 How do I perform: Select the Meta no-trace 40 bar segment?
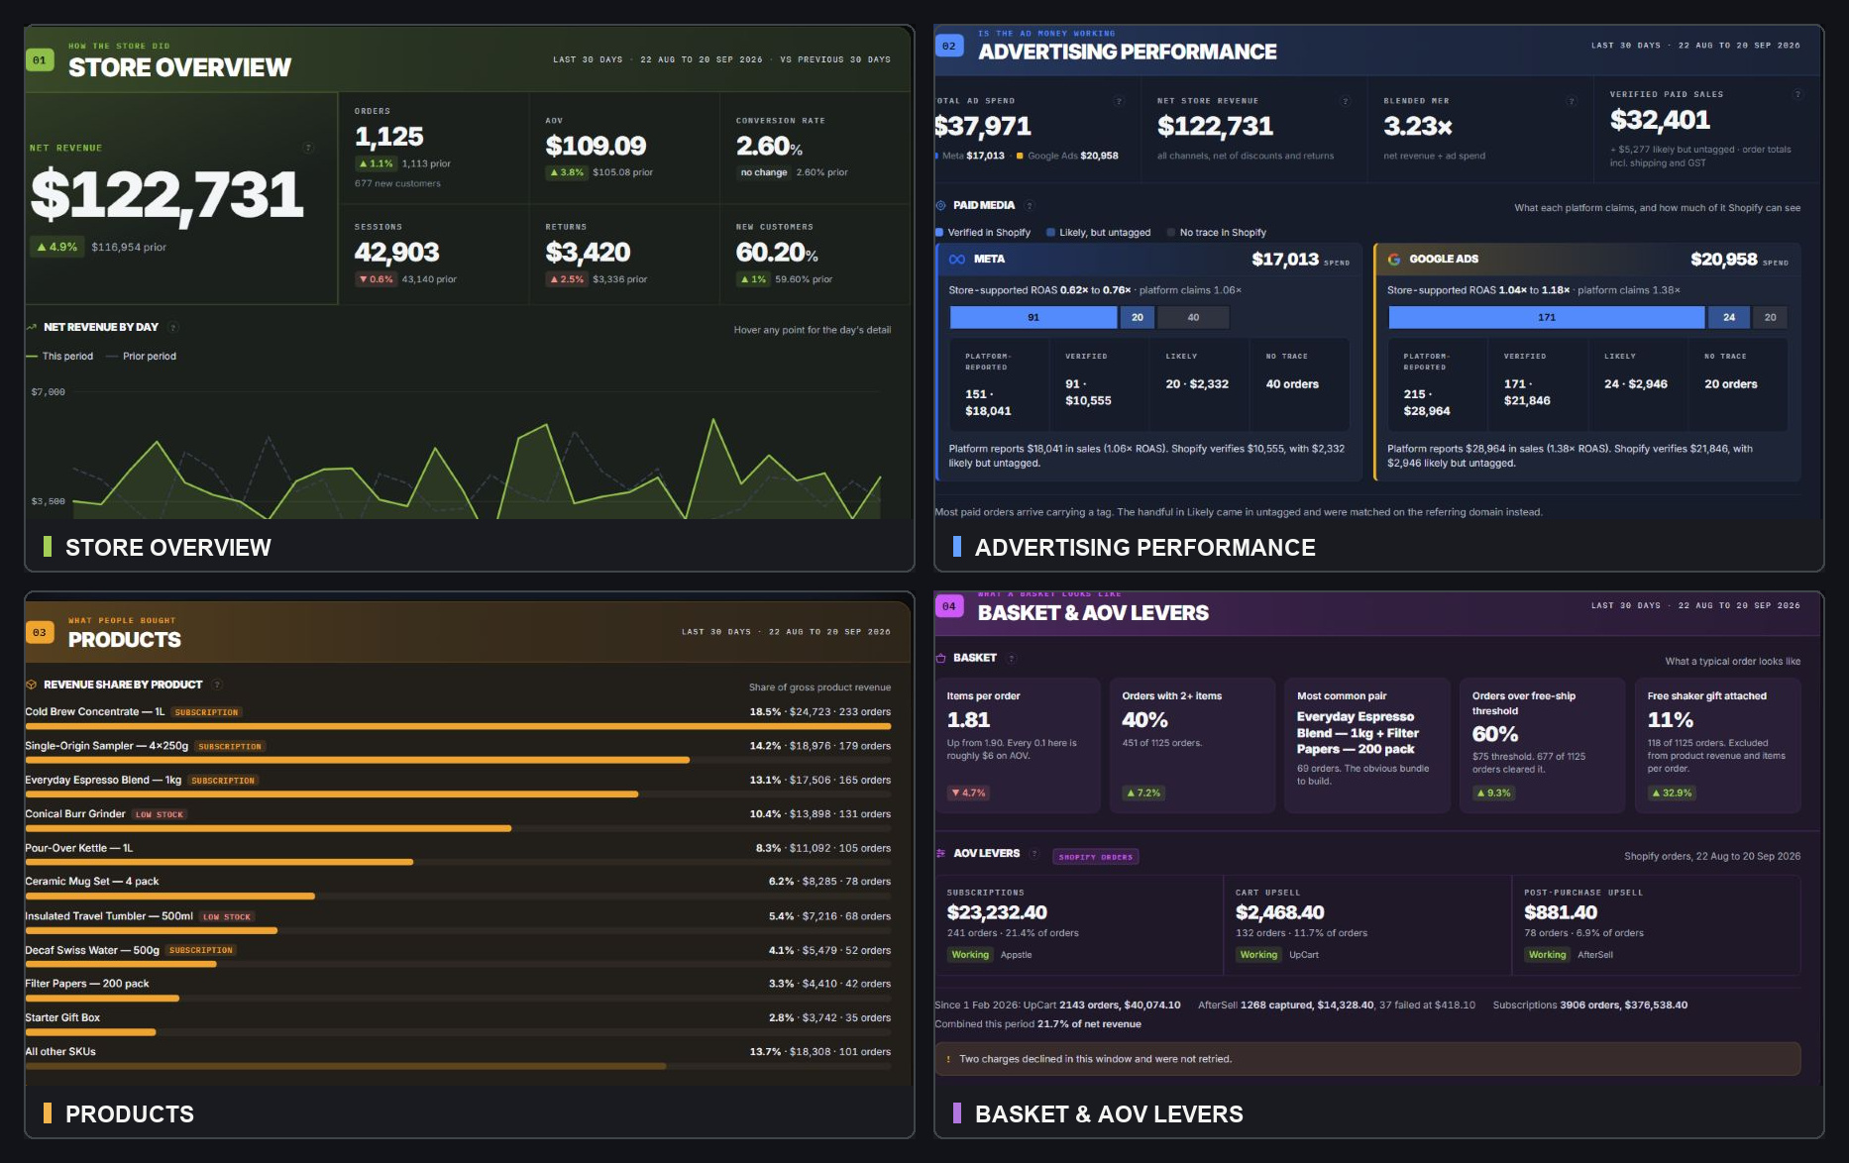(1193, 317)
